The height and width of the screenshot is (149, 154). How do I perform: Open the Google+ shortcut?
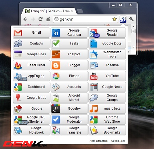click(69, 109)
